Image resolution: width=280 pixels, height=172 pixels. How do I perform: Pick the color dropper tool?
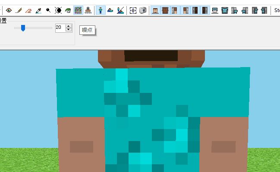pos(38,10)
